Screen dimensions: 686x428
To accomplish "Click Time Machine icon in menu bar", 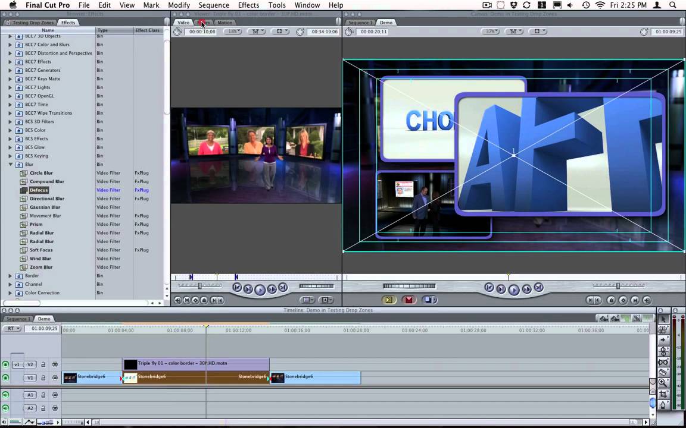I will click(586, 5).
